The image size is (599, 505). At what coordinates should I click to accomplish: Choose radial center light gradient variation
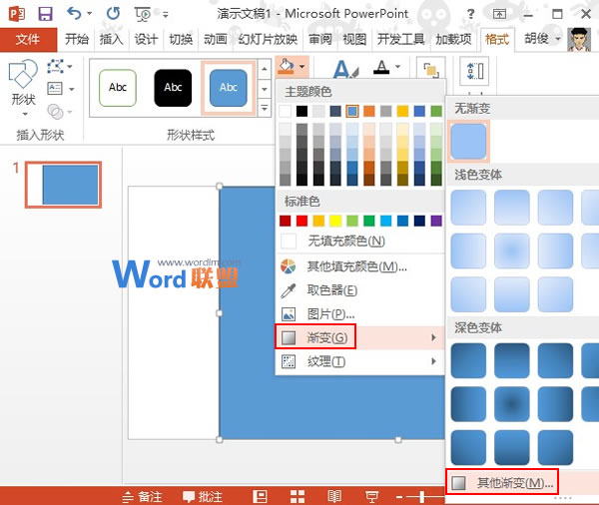click(x=512, y=251)
